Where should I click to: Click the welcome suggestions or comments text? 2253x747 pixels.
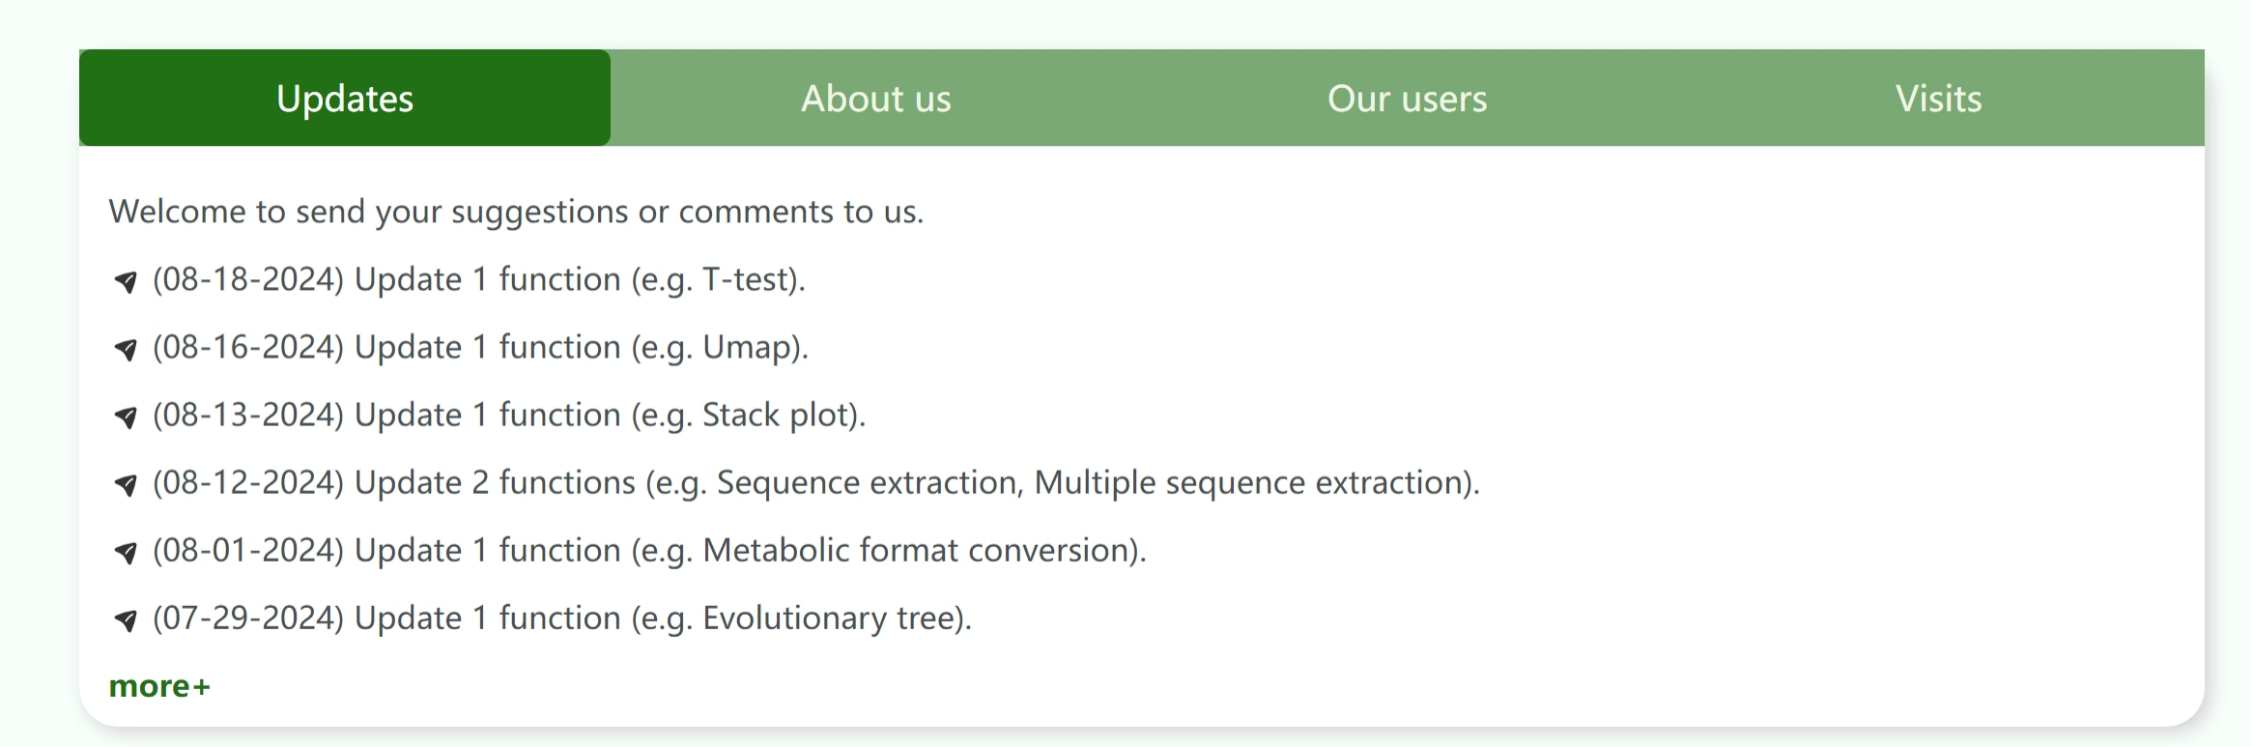click(516, 212)
